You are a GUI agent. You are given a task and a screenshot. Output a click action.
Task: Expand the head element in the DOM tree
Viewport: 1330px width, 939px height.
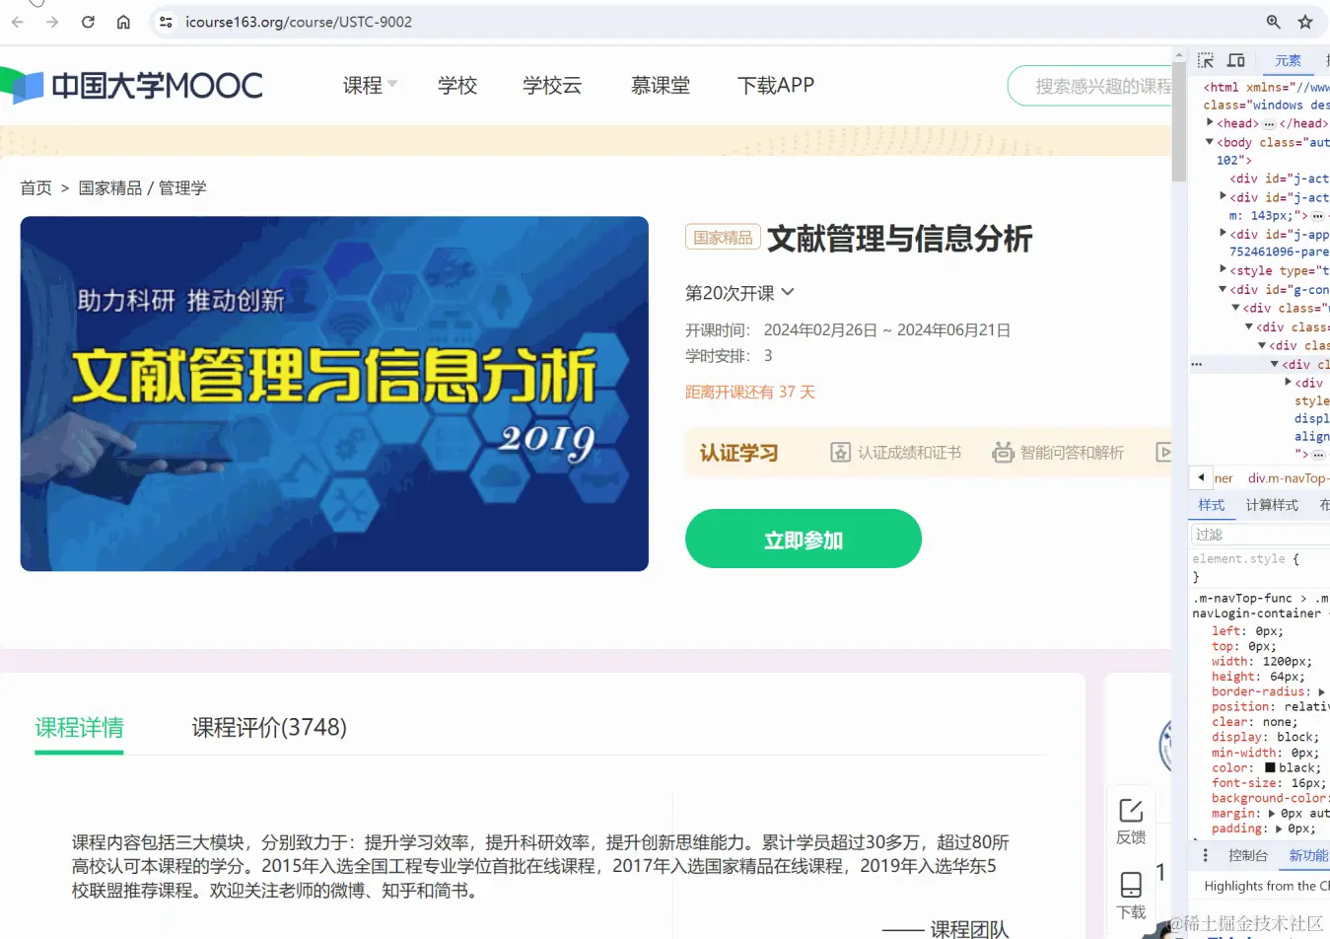click(x=1210, y=122)
